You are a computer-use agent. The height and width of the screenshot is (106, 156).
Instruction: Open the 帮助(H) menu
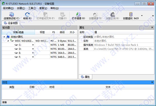pos(55,8)
